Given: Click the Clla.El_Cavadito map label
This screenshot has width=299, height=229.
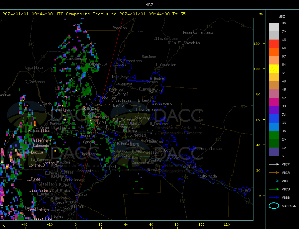Looking at the screenshot, I should coord(184,43).
